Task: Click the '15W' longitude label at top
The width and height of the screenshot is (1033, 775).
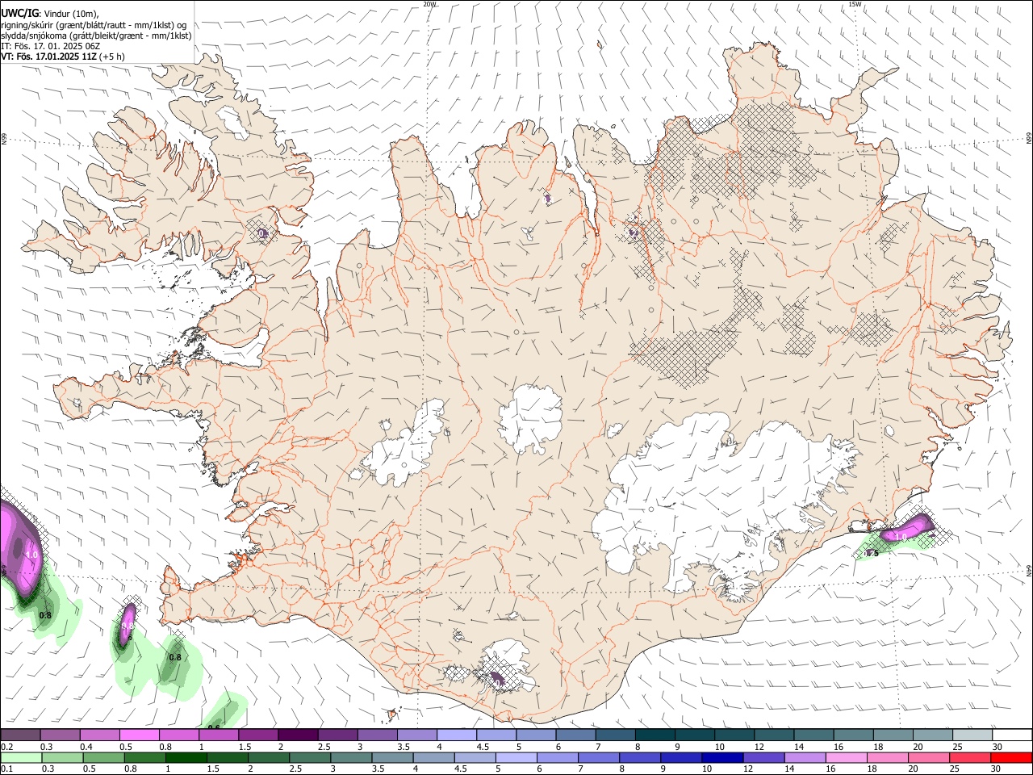Action: tap(855, 4)
